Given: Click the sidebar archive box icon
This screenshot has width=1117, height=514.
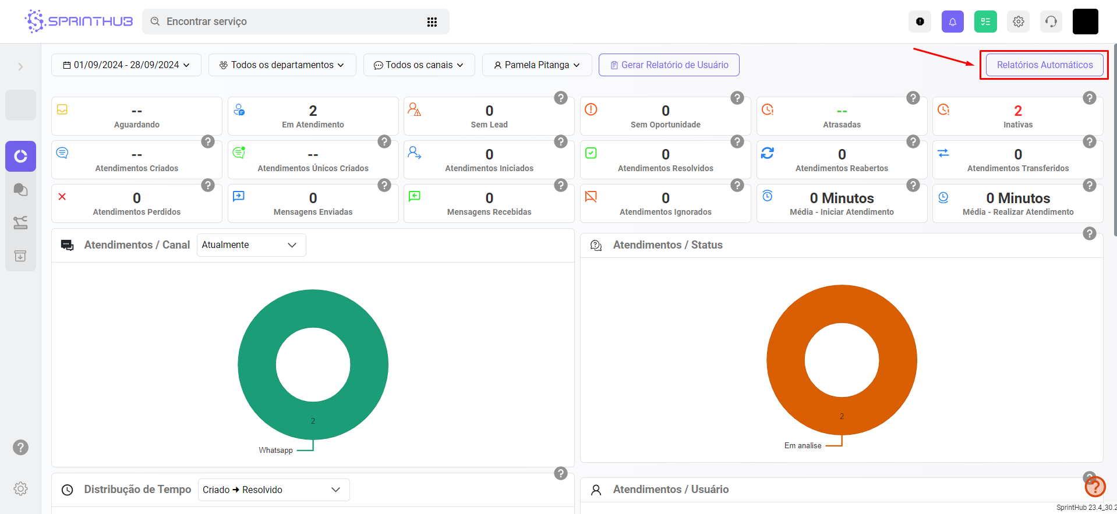Looking at the screenshot, I should 20,256.
